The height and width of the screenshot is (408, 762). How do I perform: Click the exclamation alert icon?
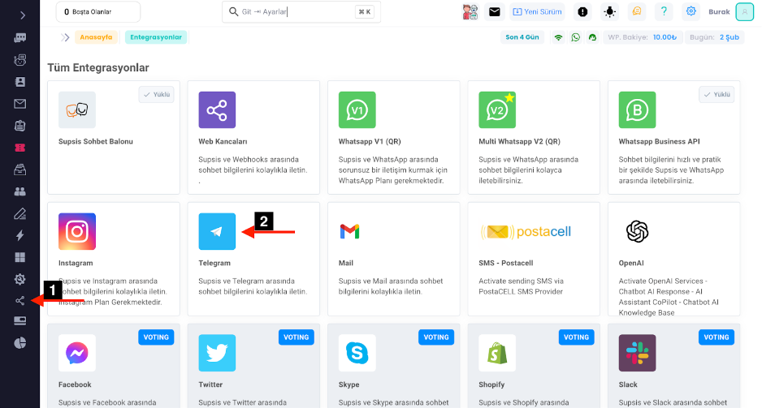point(582,11)
